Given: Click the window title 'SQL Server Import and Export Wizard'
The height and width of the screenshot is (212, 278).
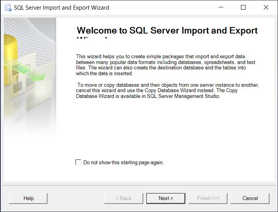Looking at the screenshot, I should coord(61,7).
